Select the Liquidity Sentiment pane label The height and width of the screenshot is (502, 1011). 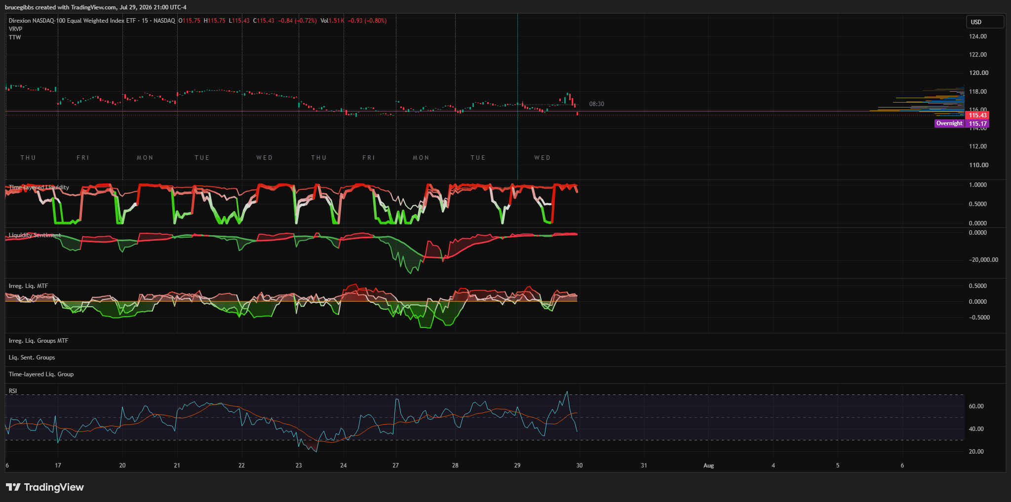35,235
